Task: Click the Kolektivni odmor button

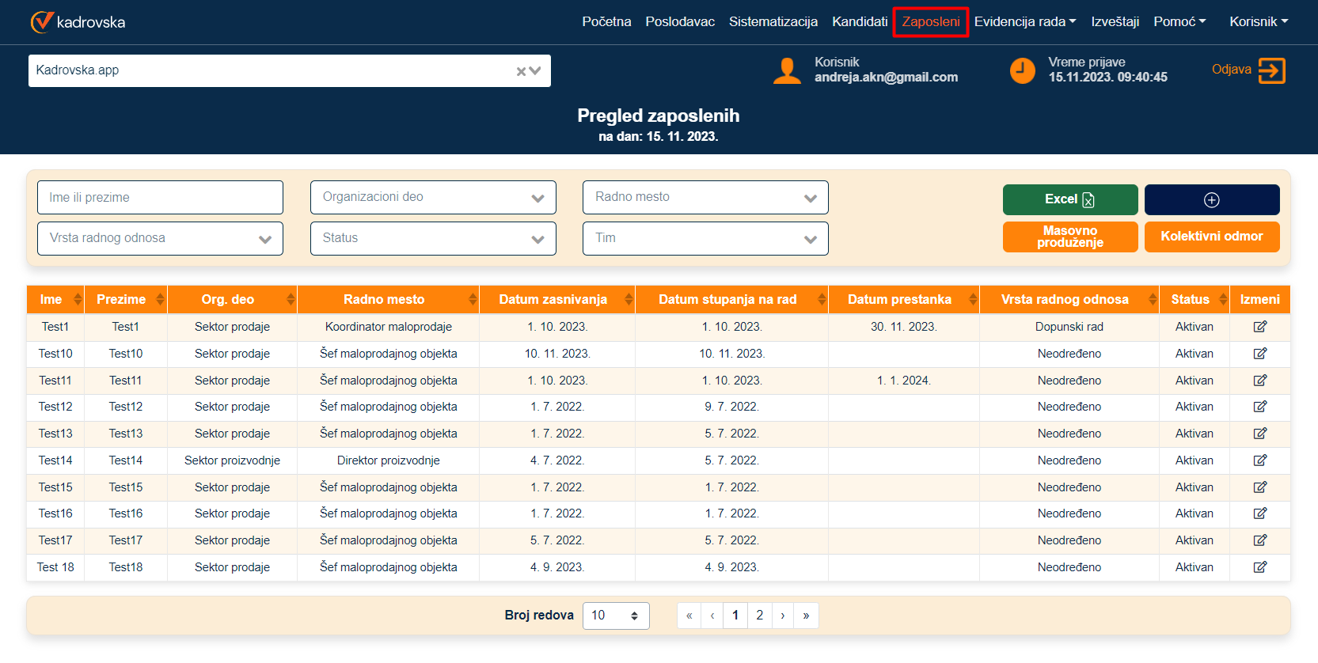Action: (1211, 237)
